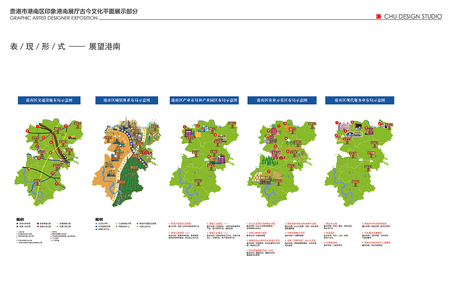The width and height of the screenshot is (452, 296).
Task: Click the red heading 4. 港南工业园区(三)
Action: pyautogui.click(x=218, y=233)
